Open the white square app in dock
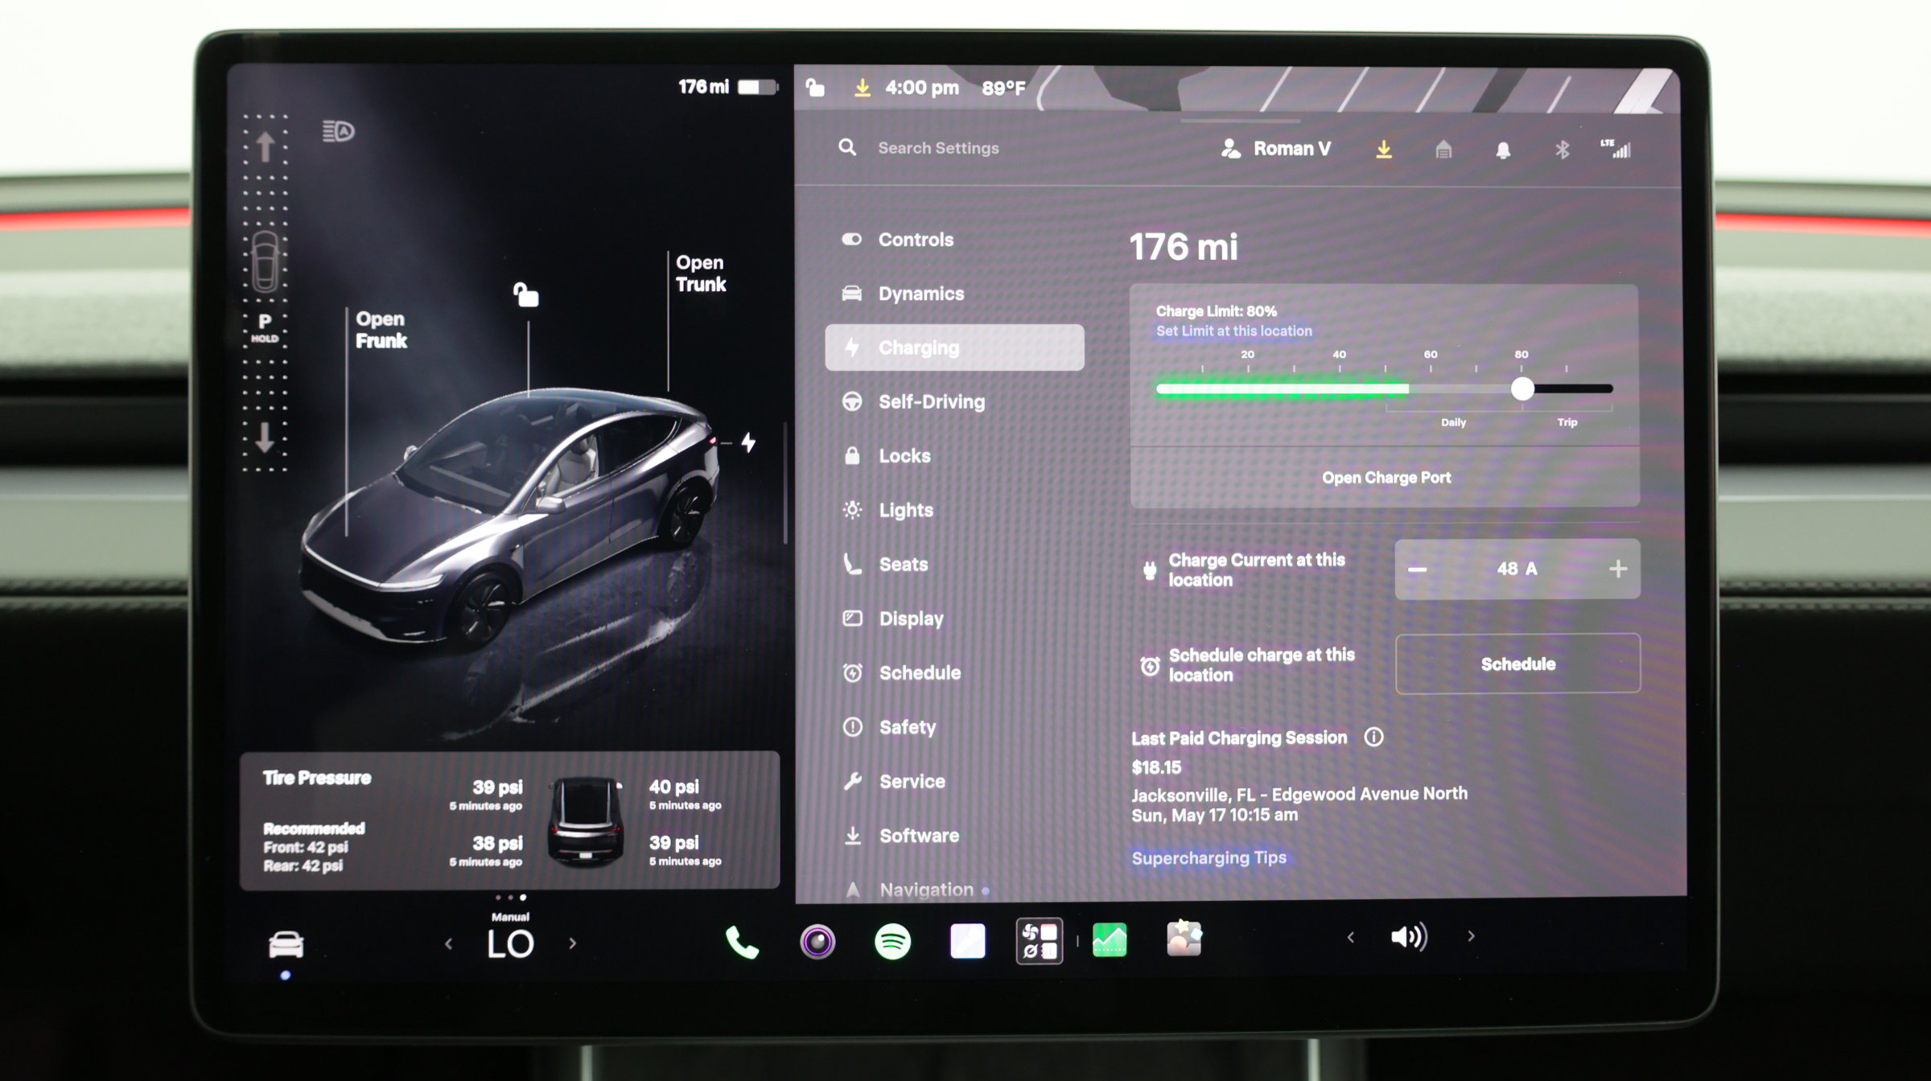 pos(967,941)
